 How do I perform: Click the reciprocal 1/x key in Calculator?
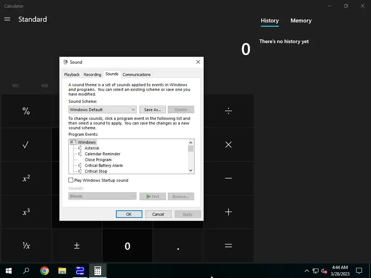26,246
